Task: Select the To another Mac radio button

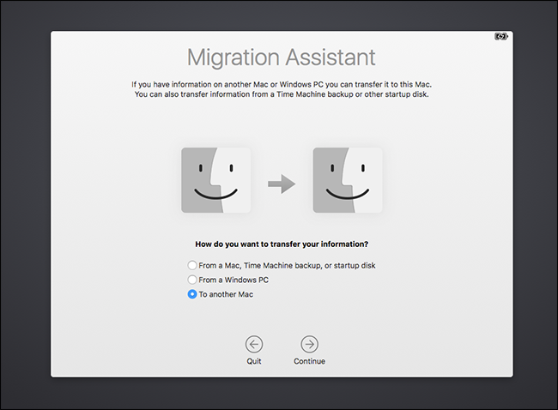Action: (192, 295)
